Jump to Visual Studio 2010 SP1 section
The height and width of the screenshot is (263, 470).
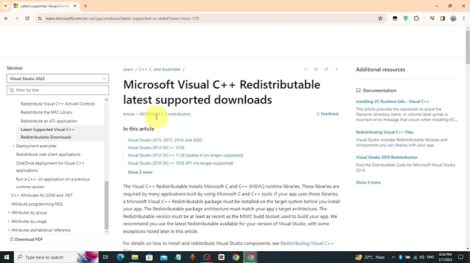point(180,163)
